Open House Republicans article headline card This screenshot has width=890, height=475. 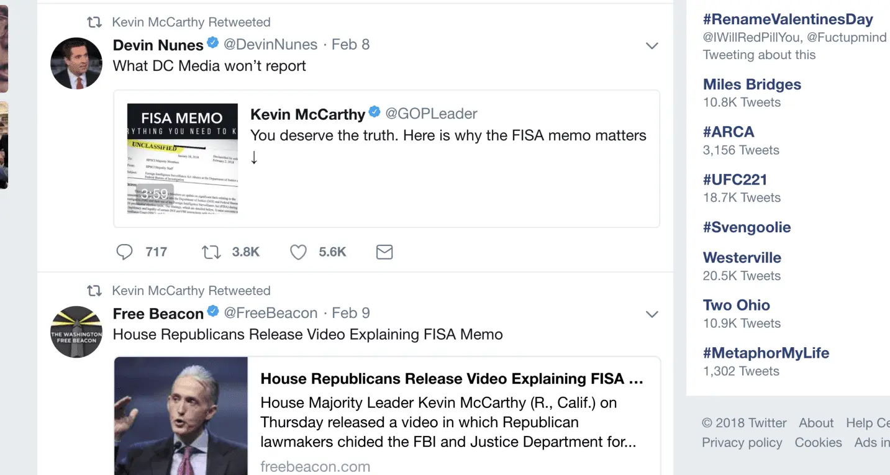coord(452,379)
